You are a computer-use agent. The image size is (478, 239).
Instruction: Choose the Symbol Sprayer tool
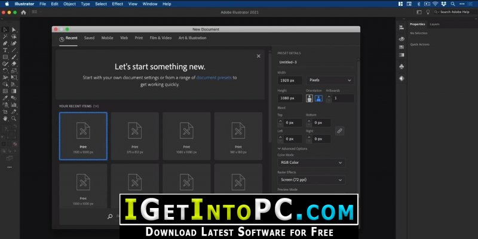tap(5, 105)
